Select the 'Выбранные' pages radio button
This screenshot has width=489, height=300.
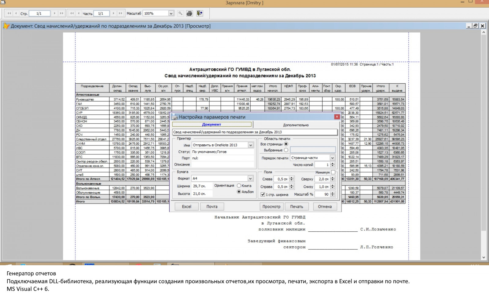coord(286,150)
